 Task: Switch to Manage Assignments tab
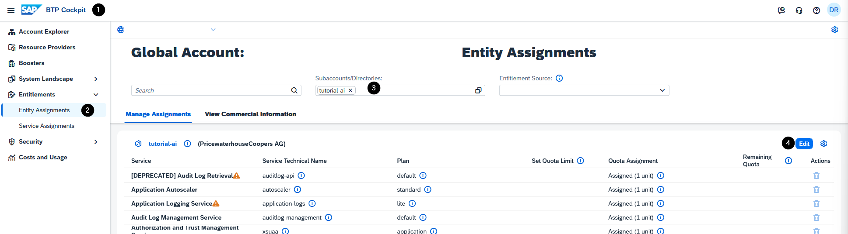point(158,114)
